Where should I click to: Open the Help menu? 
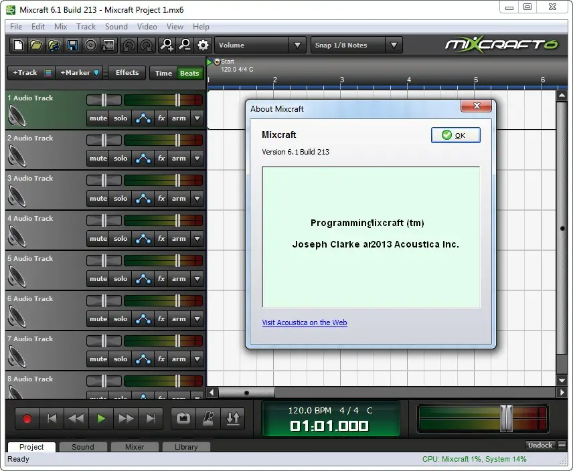[x=201, y=27]
